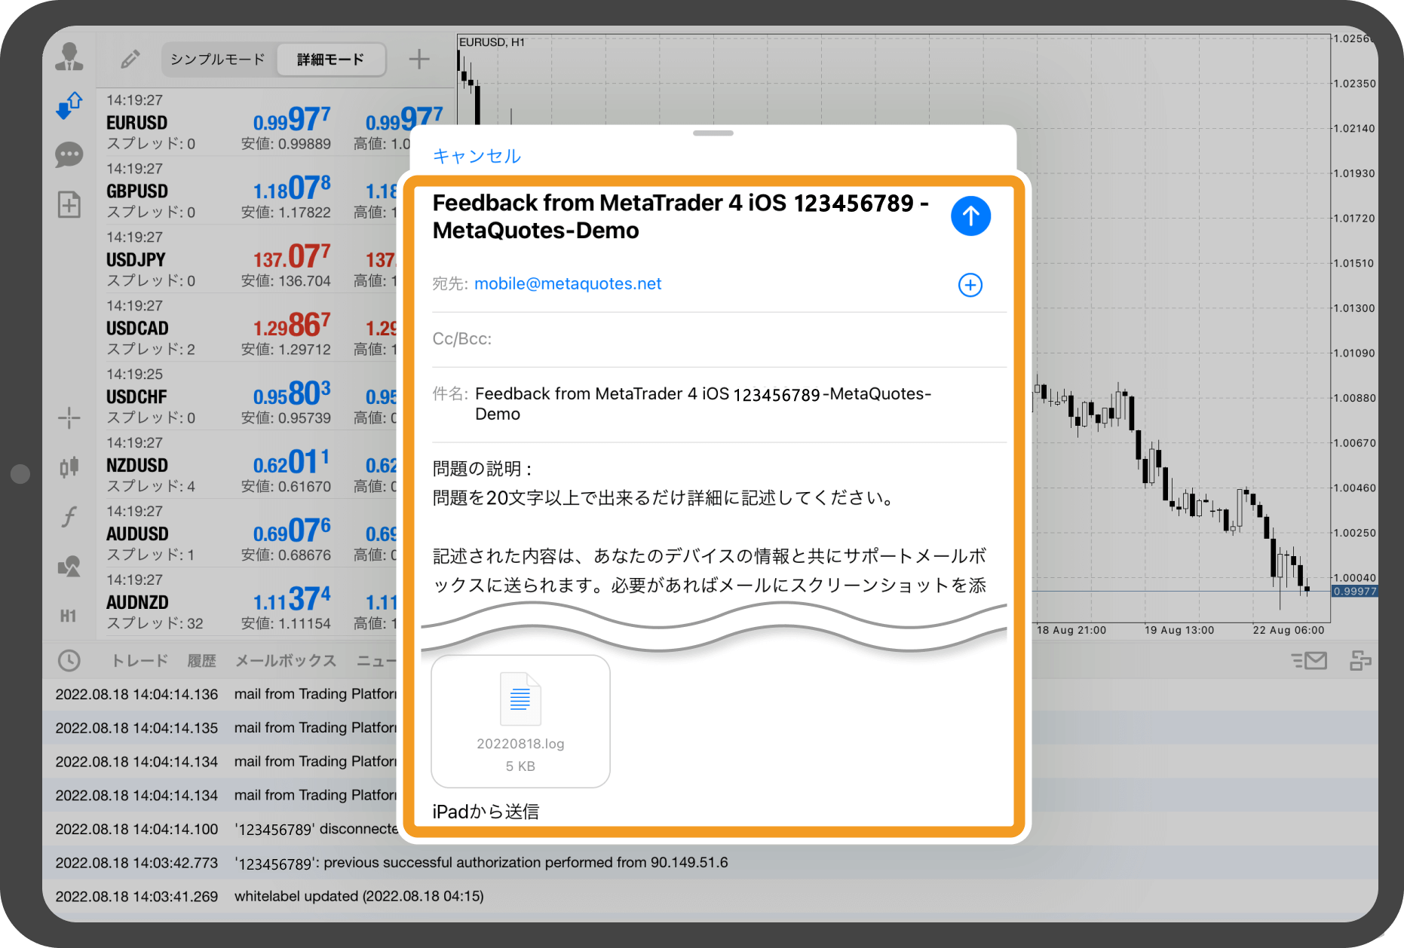Change the H1 timeframe
This screenshot has height=948, width=1404.
(x=69, y=616)
